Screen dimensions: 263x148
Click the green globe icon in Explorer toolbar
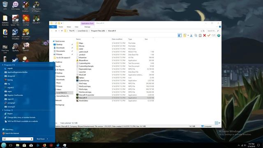[x=219, y=35]
